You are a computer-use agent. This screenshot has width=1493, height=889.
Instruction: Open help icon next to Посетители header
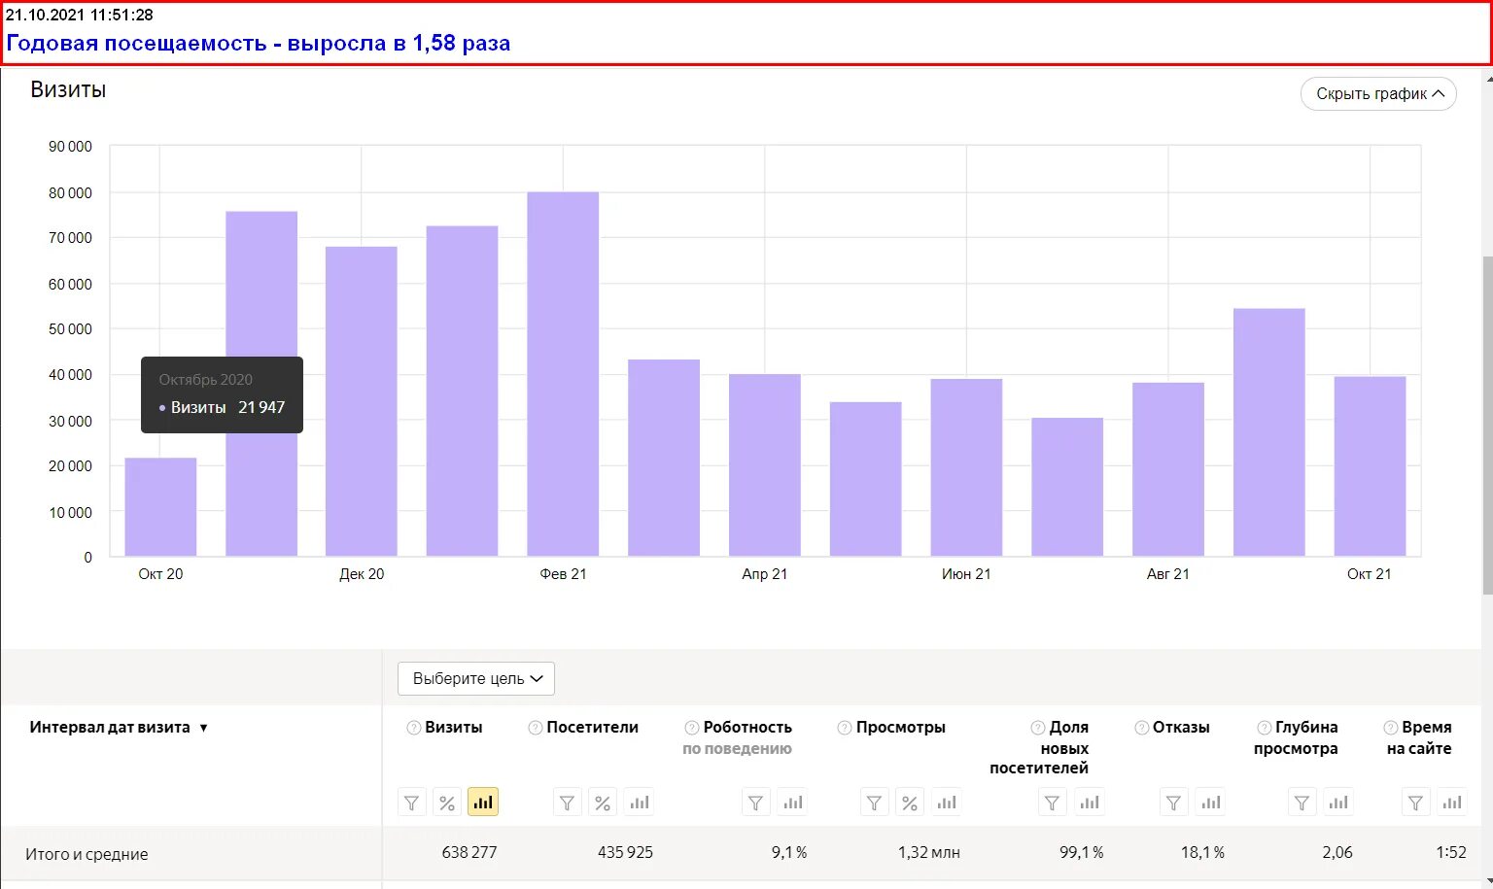[x=536, y=728]
